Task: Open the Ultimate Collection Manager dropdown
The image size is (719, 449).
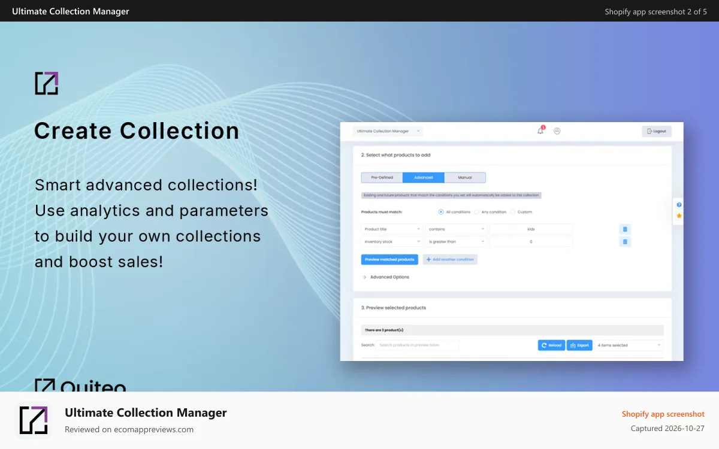Action: coord(388,131)
